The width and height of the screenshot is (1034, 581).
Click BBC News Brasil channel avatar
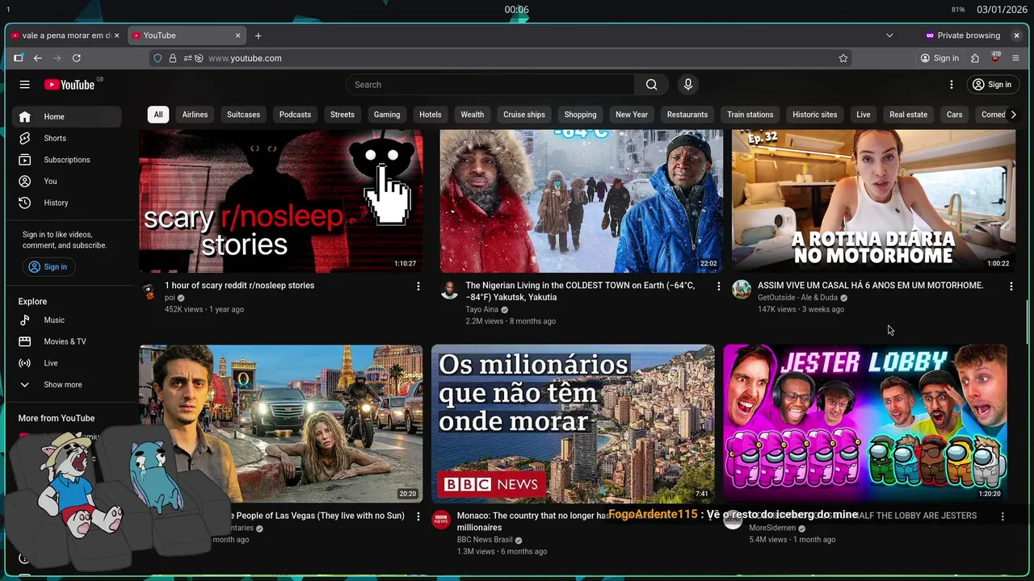pyautogui.click(x=441, y=520)
